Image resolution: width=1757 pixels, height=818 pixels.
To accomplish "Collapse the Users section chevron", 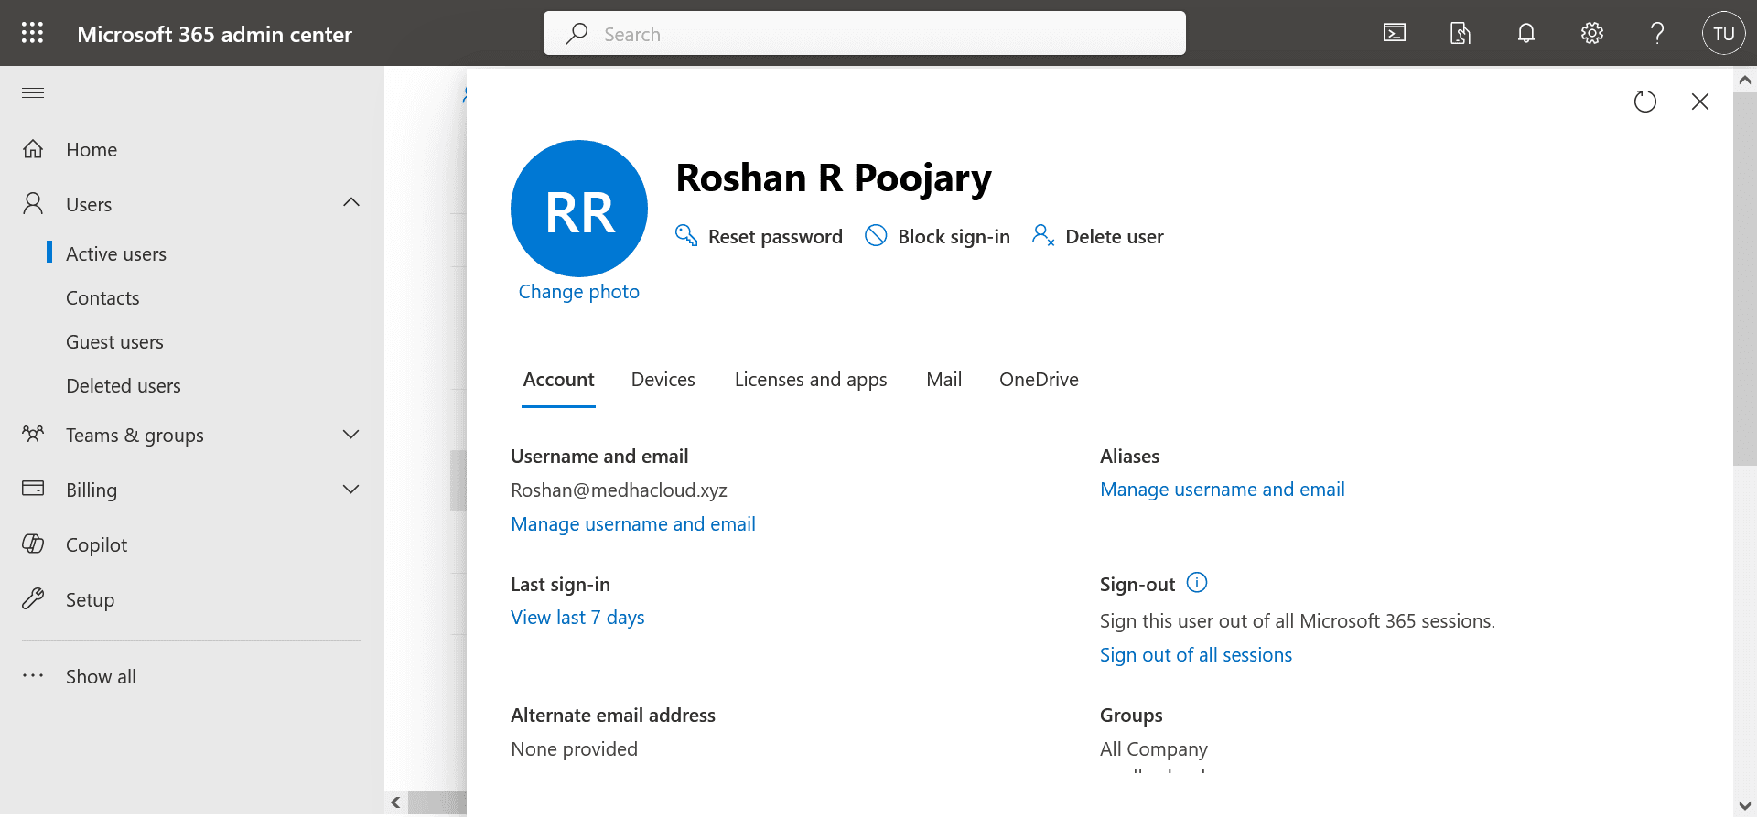I will click(351, 203).
